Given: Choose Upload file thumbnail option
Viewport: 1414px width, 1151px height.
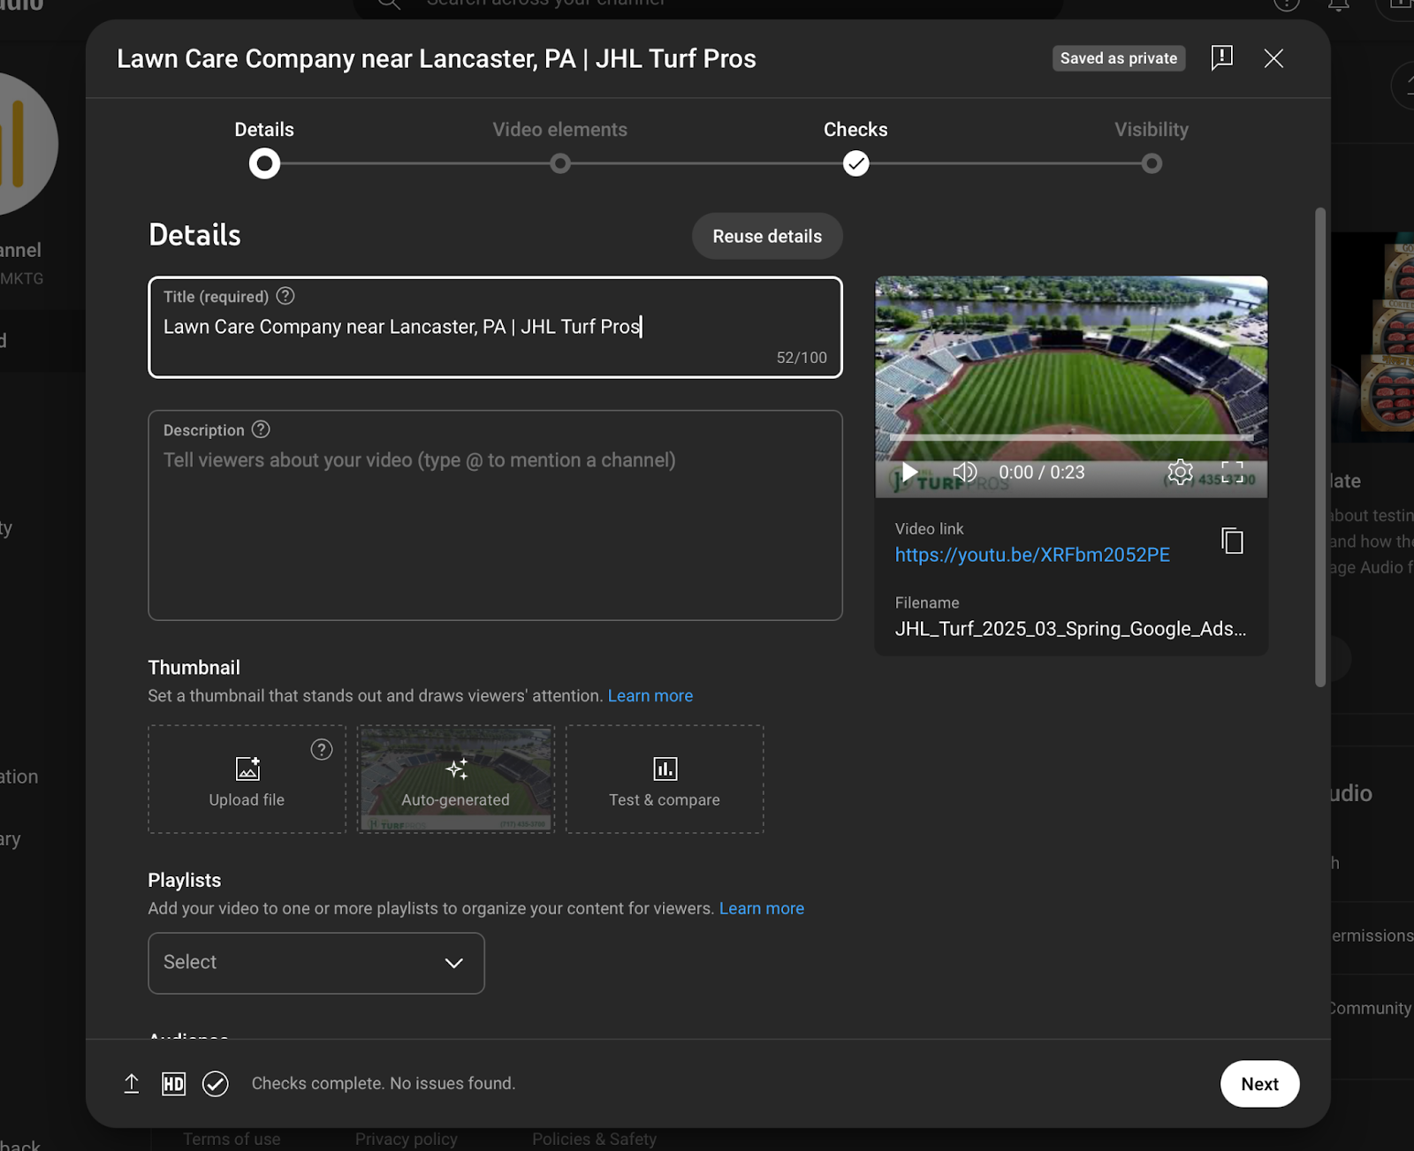Looking at the screenshot, I should (x=247, y=779).
